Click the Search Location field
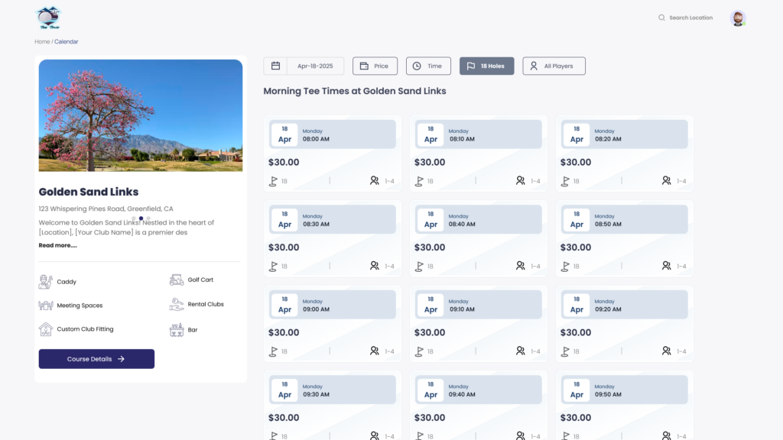Image resolution: width=783 pixels, height=440 pixels. [690, 18]
